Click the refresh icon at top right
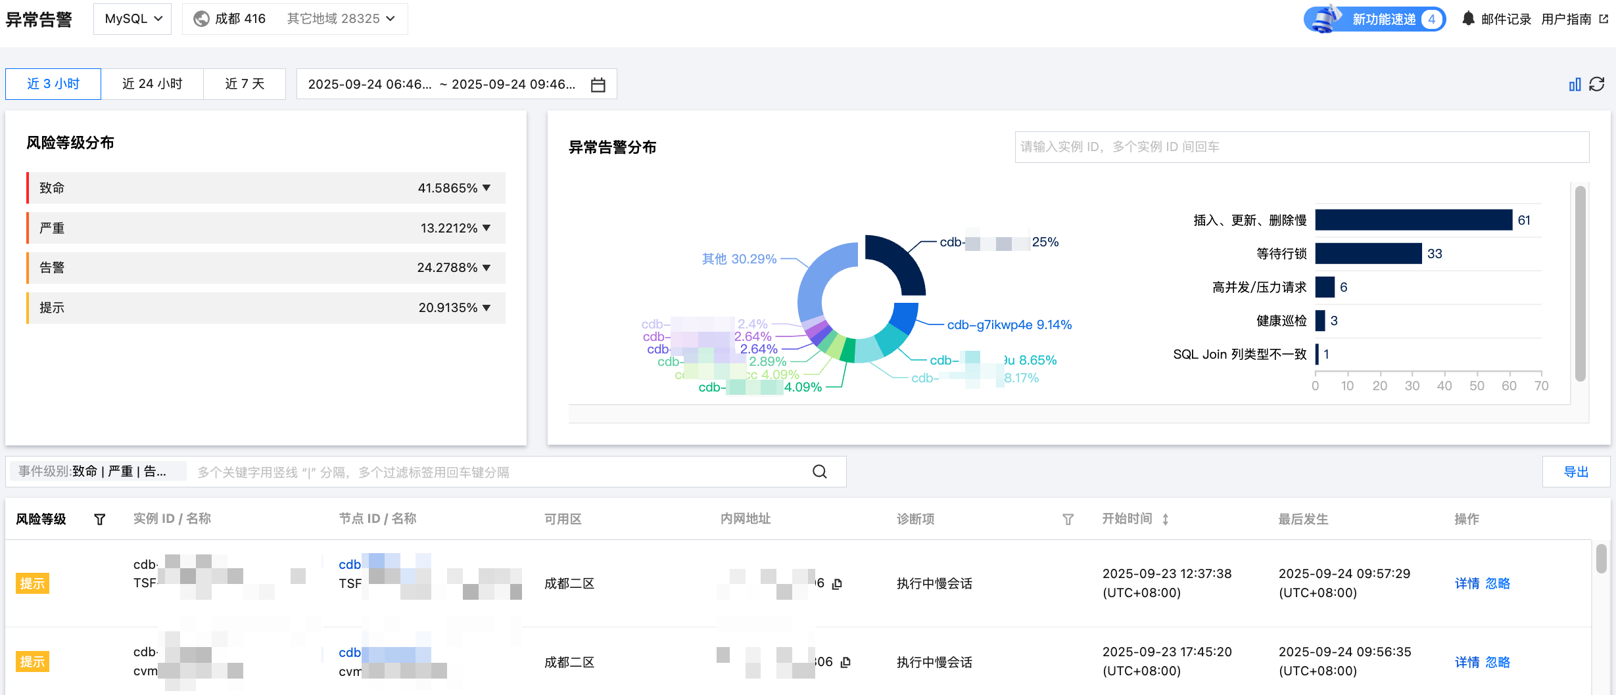The width and height of the screenshot is (1616, 695). (1597, 84)
